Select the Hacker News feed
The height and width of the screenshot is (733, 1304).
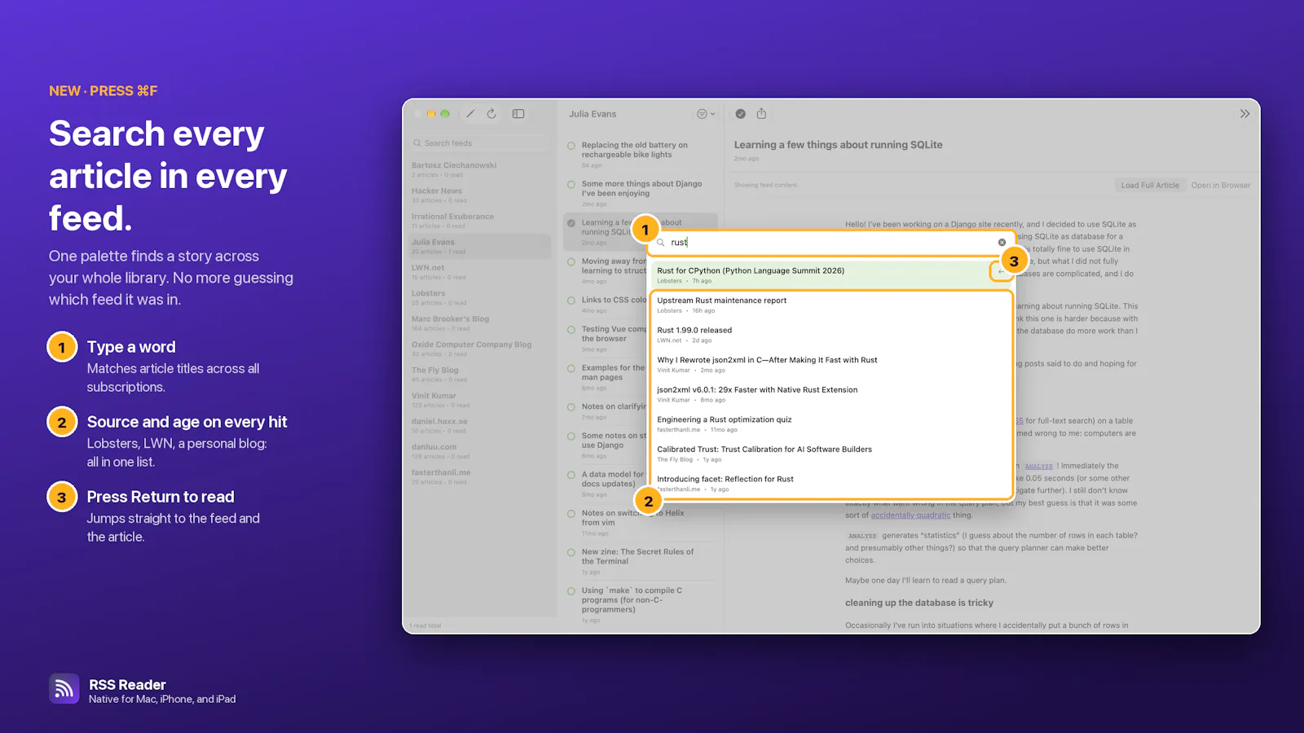[x=481, y=195]
